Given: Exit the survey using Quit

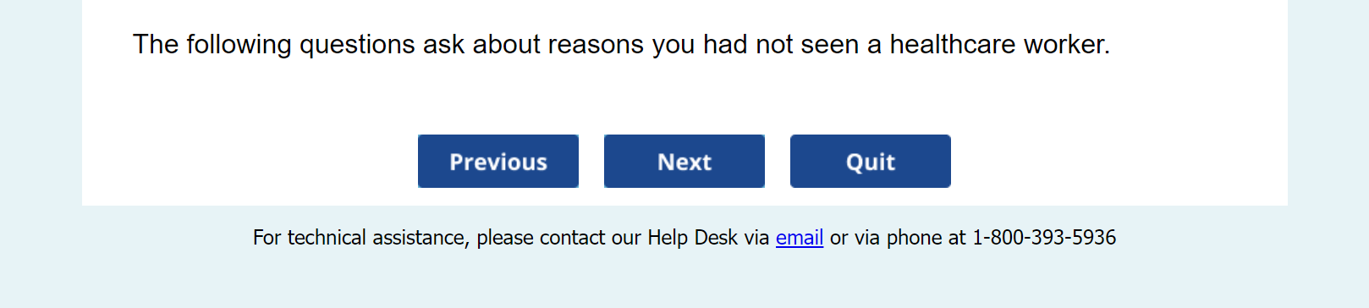Looking at the screenshot, I should (870, 161).
